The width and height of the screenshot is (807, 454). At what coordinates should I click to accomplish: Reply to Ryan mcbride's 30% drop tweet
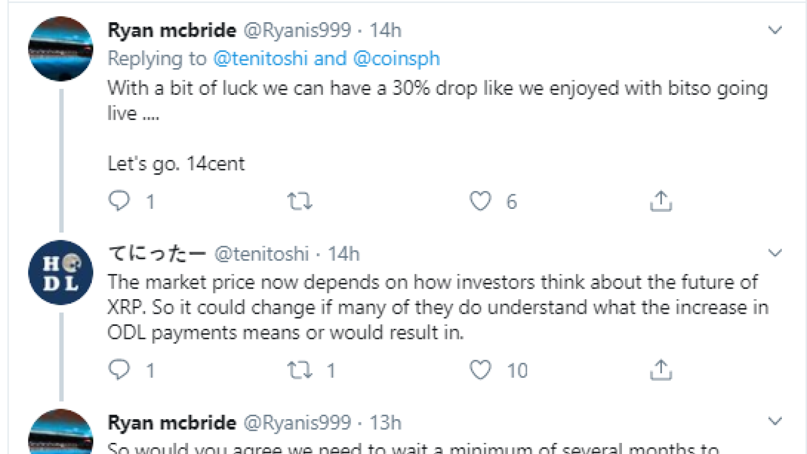tap(120, 201)
